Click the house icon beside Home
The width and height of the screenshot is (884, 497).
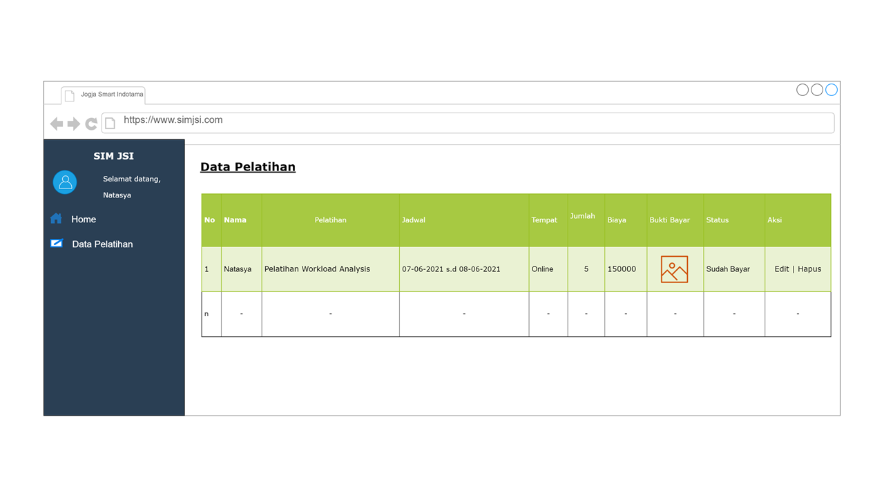57,219
